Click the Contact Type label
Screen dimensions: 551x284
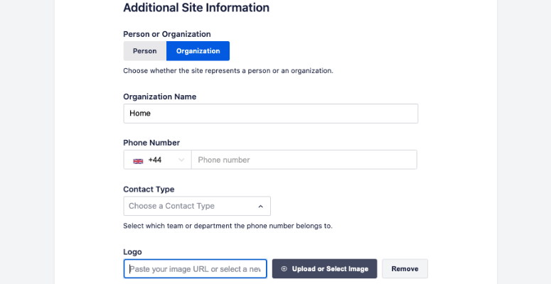pyautogui.click(x=149, y=190)
